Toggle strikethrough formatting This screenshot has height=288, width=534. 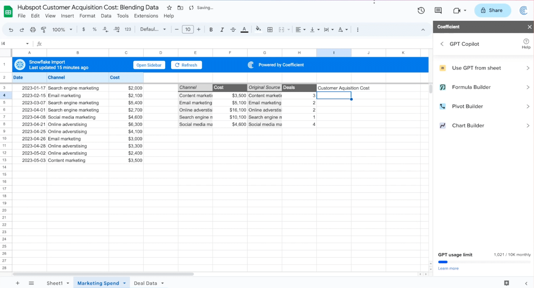(233, 29)
